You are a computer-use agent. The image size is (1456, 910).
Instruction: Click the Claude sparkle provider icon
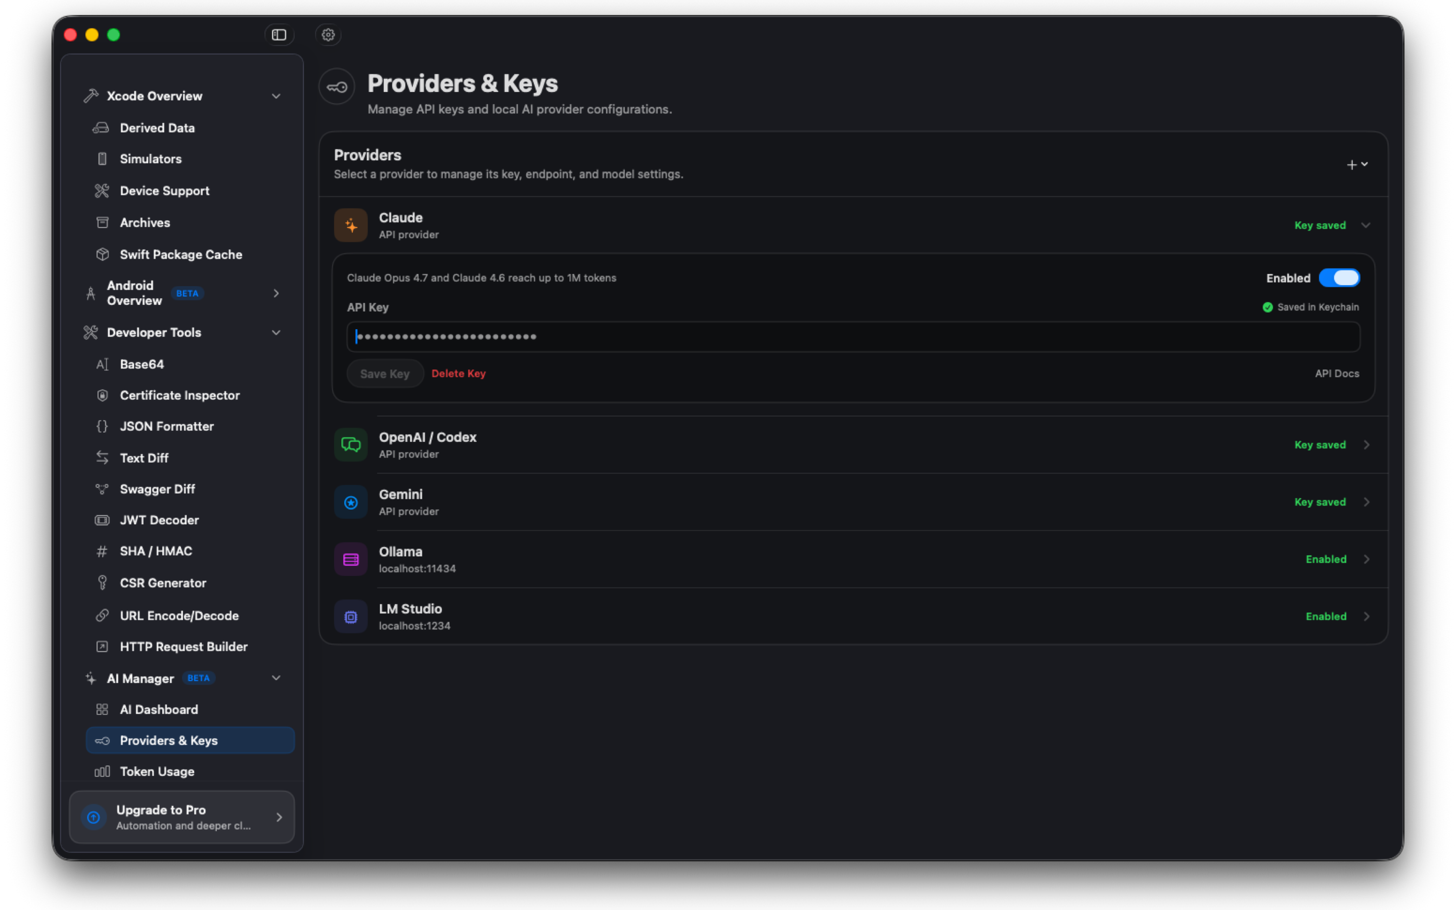[x=351, y=225]
